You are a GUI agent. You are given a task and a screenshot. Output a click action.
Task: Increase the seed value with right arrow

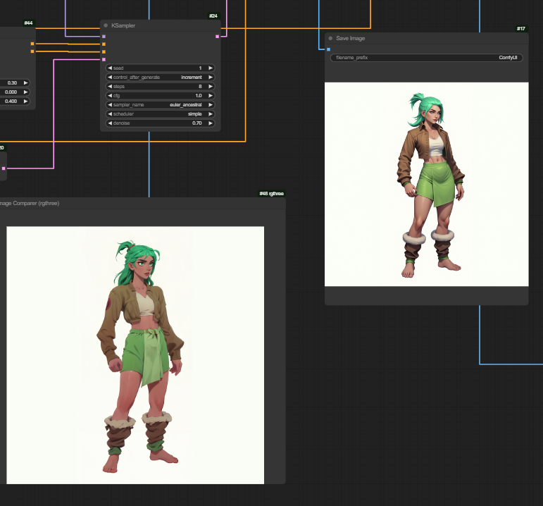pyautogui.click(x=210, y=68)
